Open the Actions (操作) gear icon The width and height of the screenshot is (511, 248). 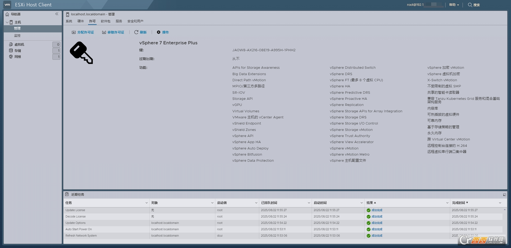(x=159, y=32)
